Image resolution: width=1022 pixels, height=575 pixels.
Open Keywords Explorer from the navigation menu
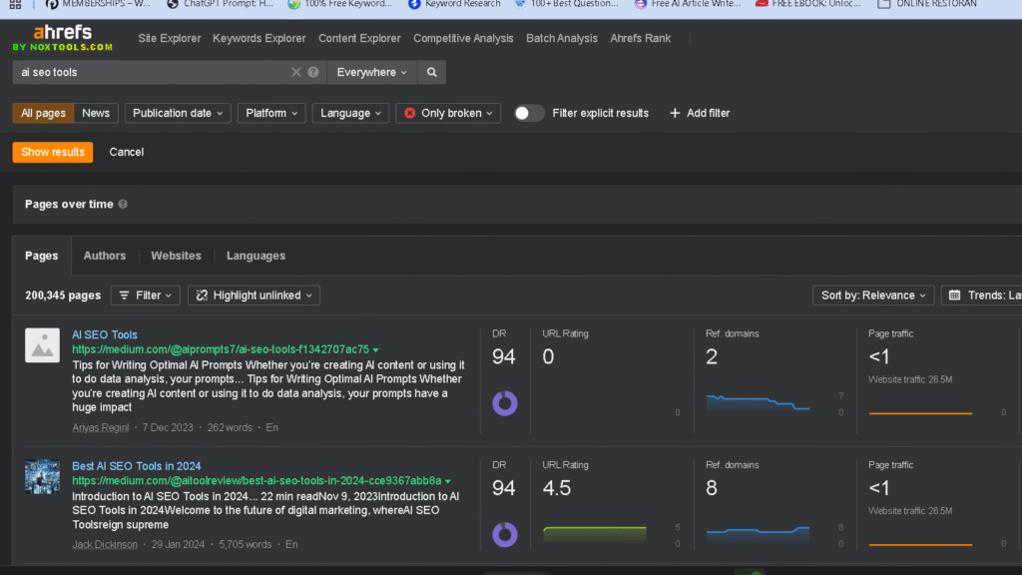click(258, 38)
